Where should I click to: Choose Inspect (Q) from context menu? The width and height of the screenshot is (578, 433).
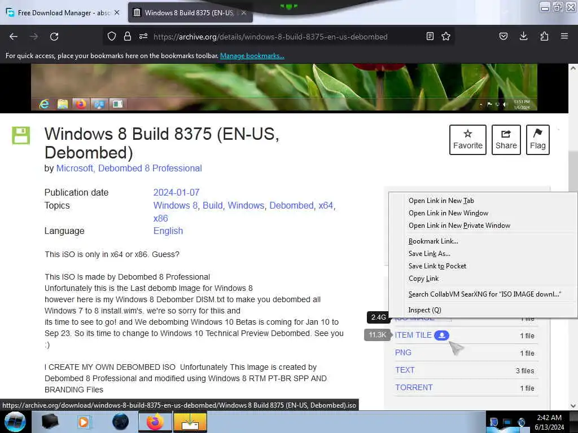(x=483, y=310)
